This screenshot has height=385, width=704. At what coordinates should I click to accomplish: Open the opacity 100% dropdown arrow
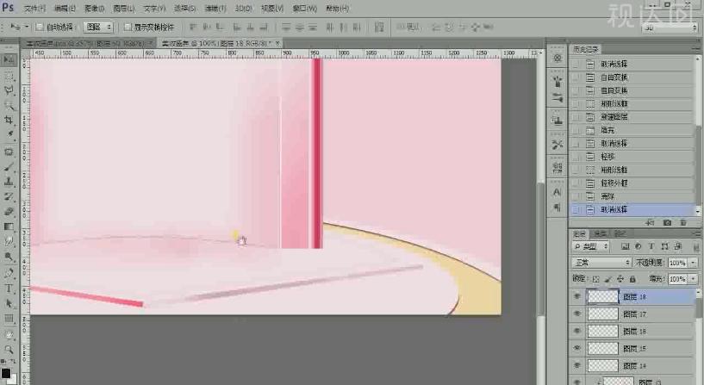694,262
